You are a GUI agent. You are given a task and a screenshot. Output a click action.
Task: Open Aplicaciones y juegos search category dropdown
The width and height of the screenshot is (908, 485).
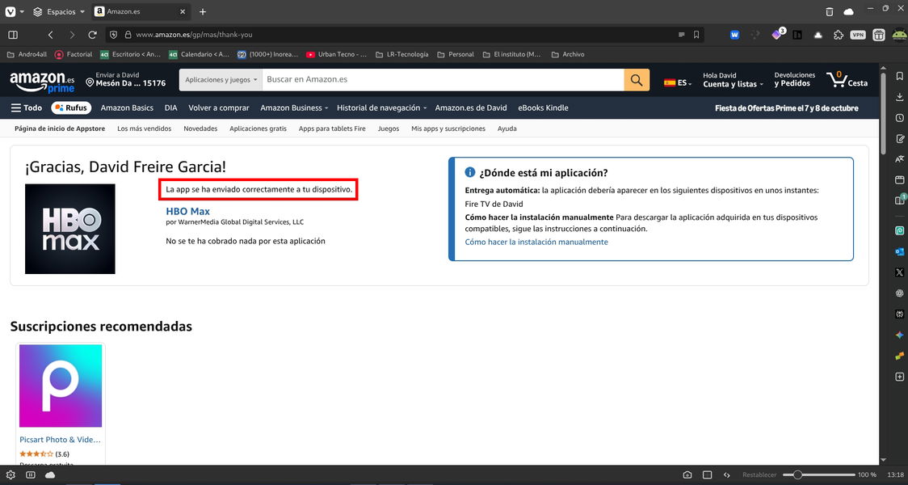(221, 79)
